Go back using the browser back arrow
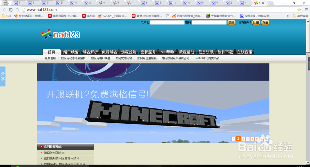Screen dimensions: 310x167 (4, 10)
